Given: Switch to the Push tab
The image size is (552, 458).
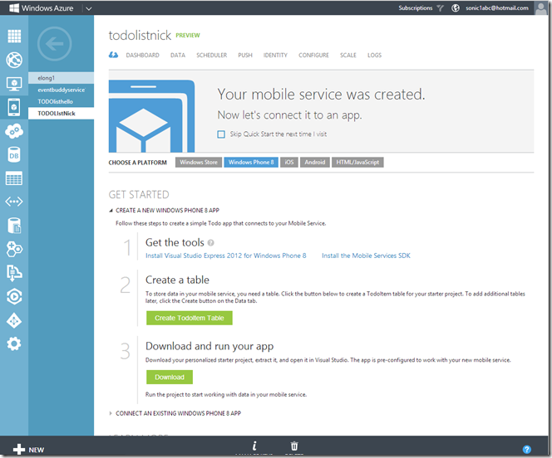Looking at the screenshot, I should 245,55.
